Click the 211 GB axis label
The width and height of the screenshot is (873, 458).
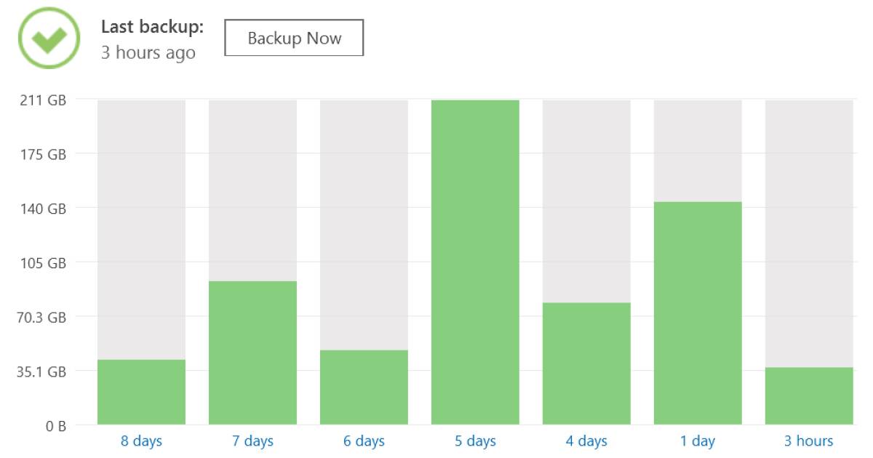coord(43,100)
